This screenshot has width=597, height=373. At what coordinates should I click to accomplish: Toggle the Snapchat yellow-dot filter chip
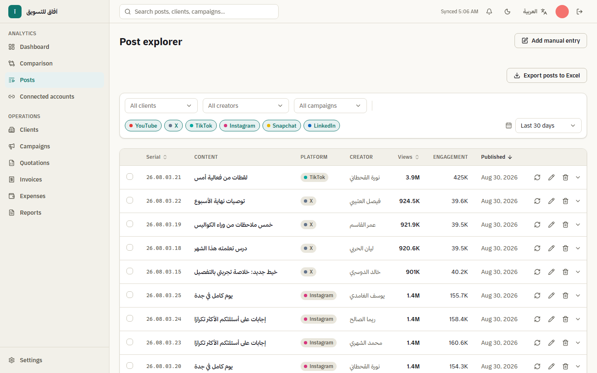[x=282, y=126]
